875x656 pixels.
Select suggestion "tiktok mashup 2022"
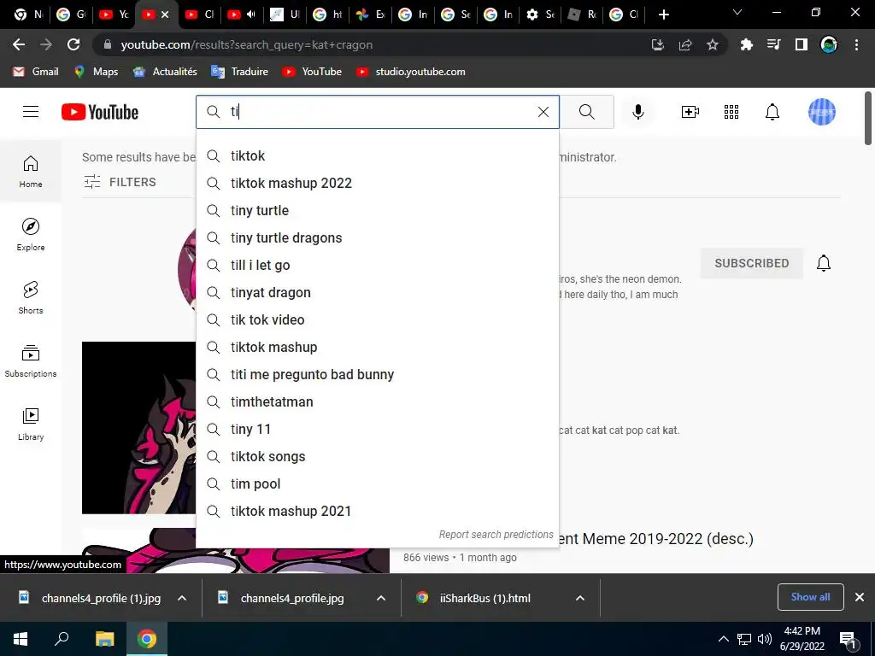[377, 183]
